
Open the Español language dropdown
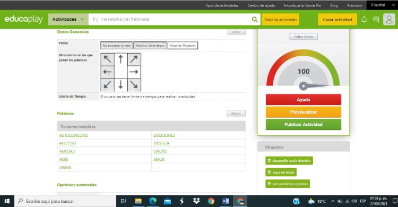(382, 5)
